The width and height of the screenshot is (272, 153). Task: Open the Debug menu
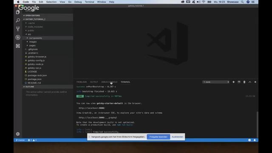(x=78, y=2)
